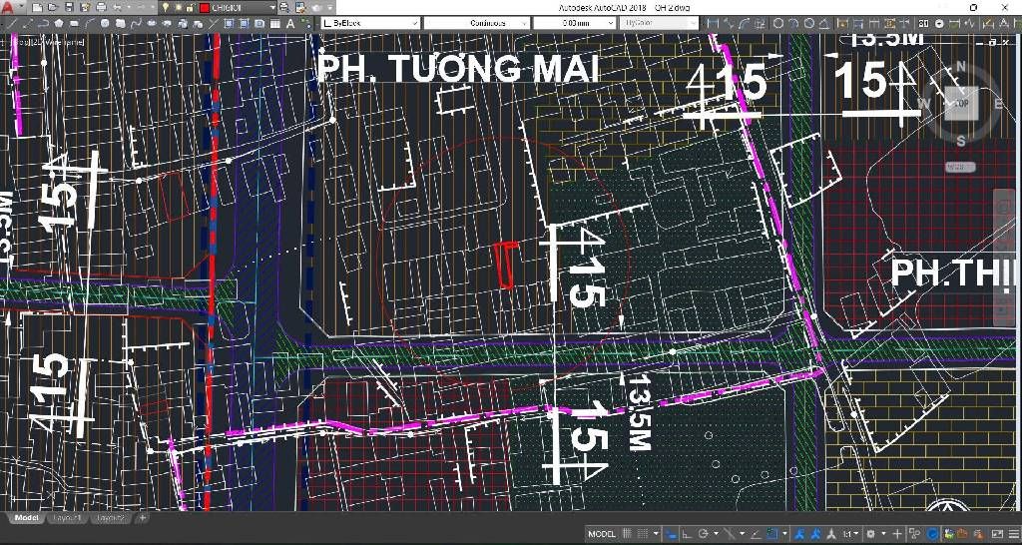1022x545 pixels.
Task: Select the Baseline dimension tool
Action: click(x=857, y=24)
